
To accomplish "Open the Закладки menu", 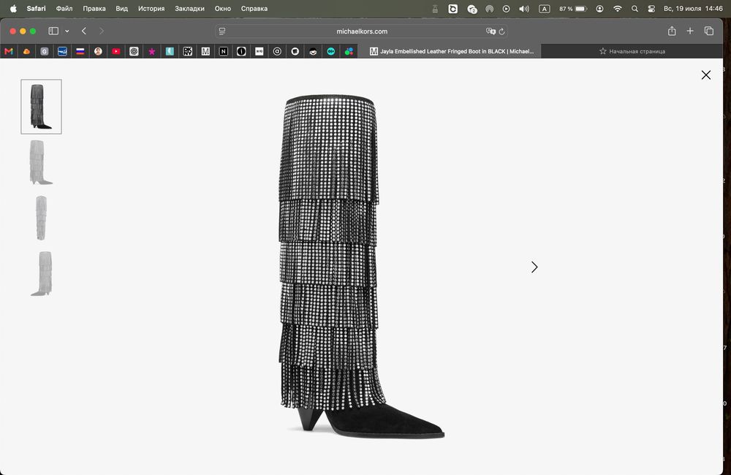I will (x=189, y=8).
